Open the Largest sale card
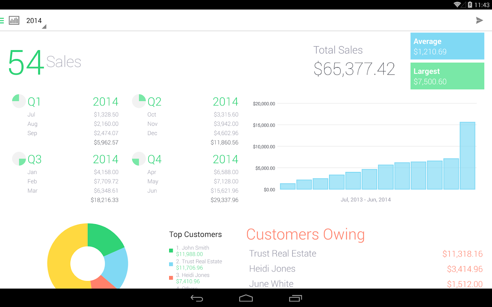This screenshot has width=492, height=307. 447,76
